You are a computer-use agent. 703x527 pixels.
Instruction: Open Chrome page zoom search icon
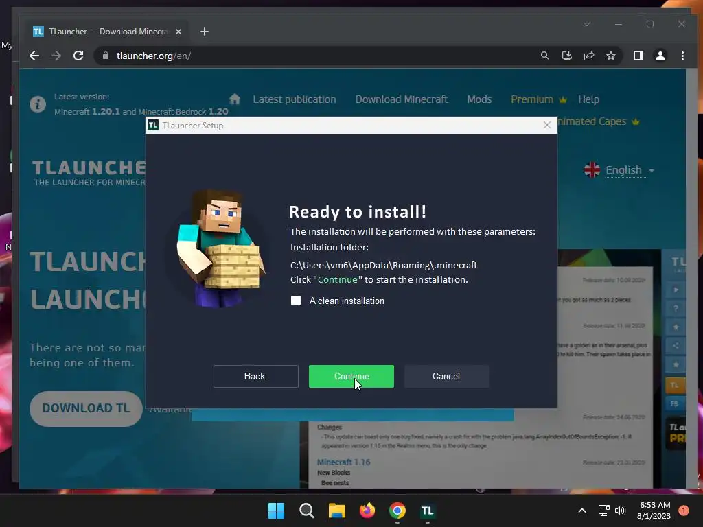544,56
